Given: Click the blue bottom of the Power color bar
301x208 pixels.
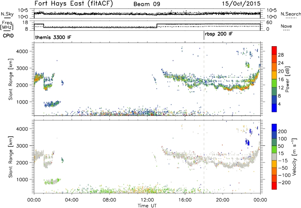Looking at the screenshot, I should (274, 108).
